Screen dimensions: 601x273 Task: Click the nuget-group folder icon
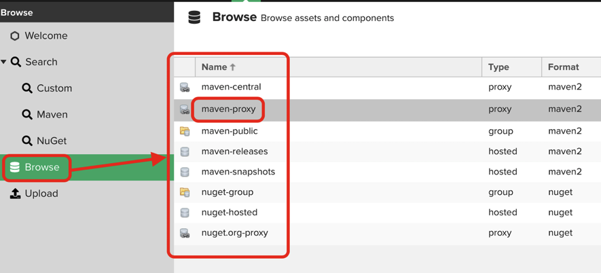185,192
